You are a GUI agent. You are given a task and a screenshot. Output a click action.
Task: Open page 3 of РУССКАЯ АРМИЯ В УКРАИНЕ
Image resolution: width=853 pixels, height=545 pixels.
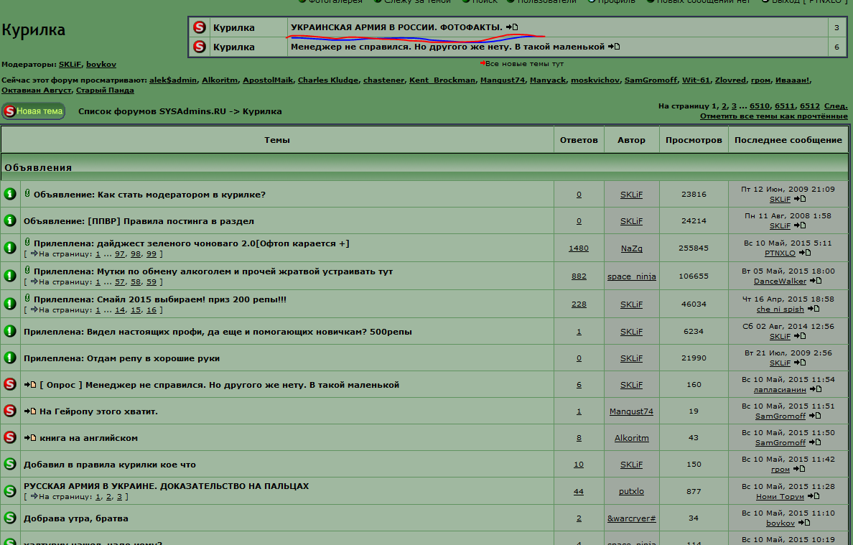(x=119, y=497)
